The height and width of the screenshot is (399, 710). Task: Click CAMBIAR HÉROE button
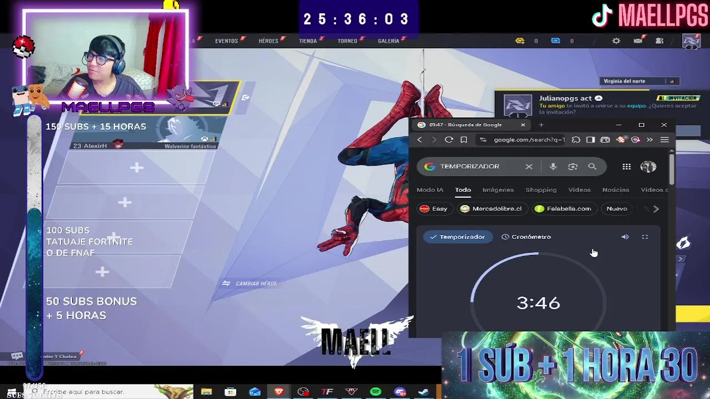250,284
